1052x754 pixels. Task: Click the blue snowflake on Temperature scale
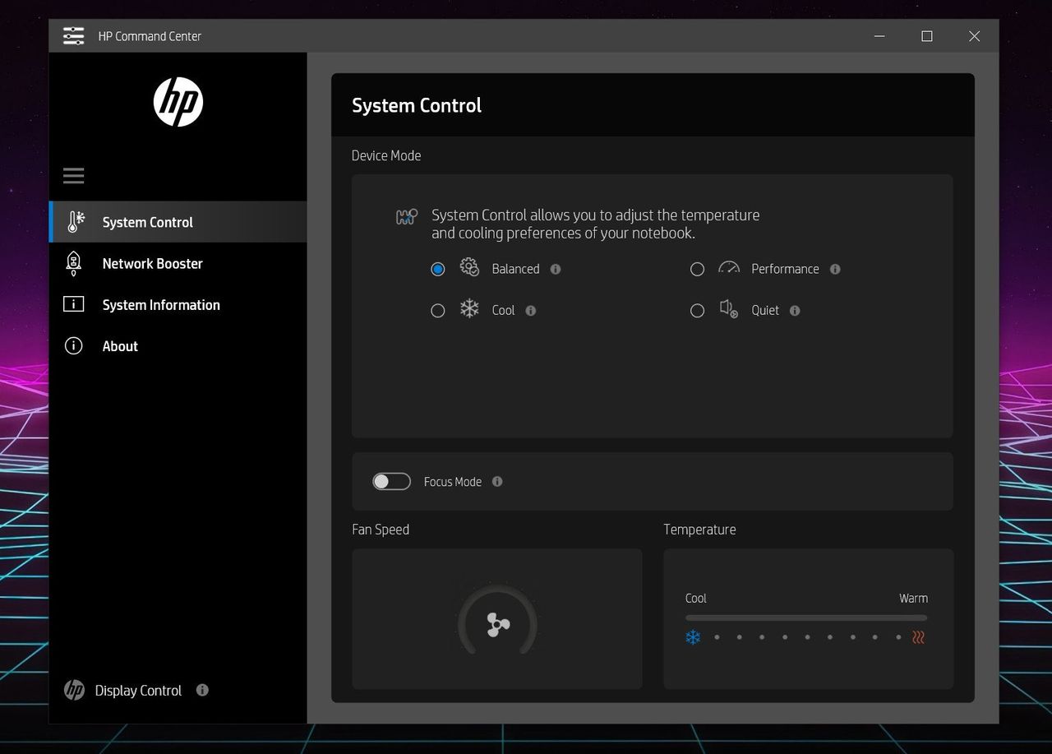(x=693, y=637)
